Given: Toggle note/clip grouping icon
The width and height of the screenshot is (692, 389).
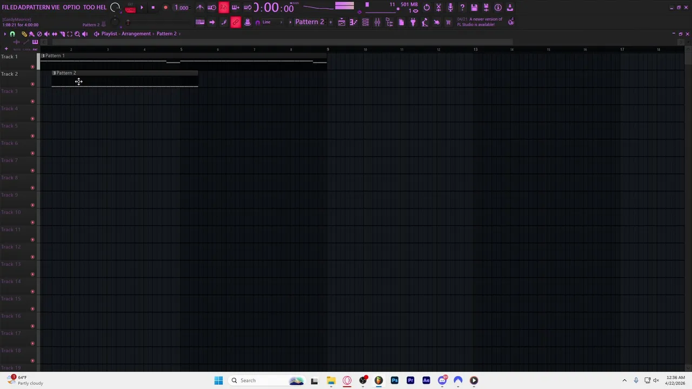Looking at the screenshot, I should [x=224, y=22].
